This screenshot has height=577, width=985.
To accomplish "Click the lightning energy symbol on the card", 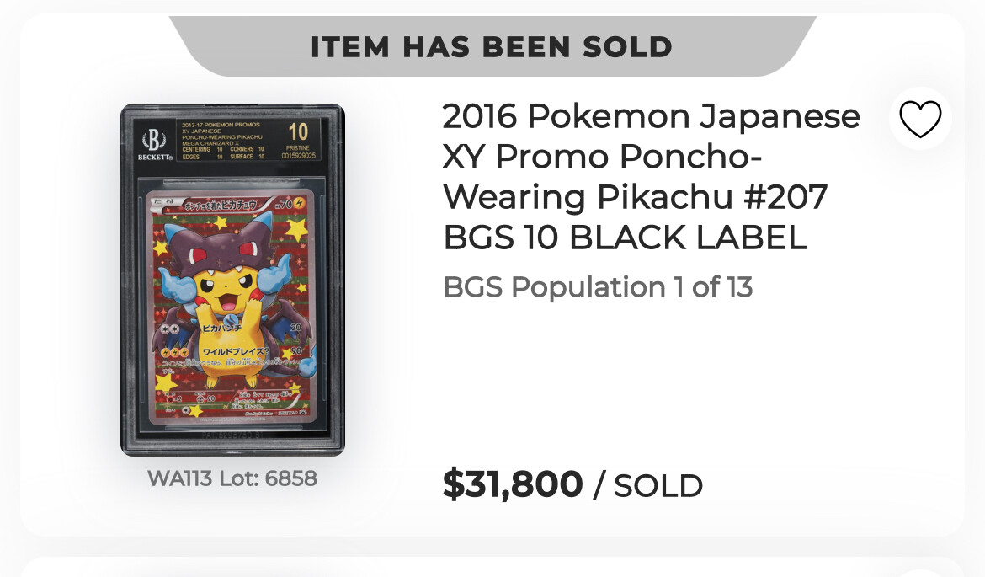I will [x=299, y=203].
